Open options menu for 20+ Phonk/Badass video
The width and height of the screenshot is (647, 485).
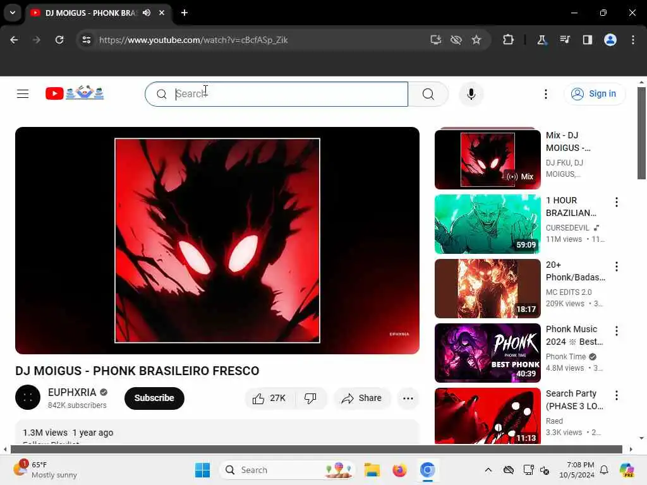point(617,266)
